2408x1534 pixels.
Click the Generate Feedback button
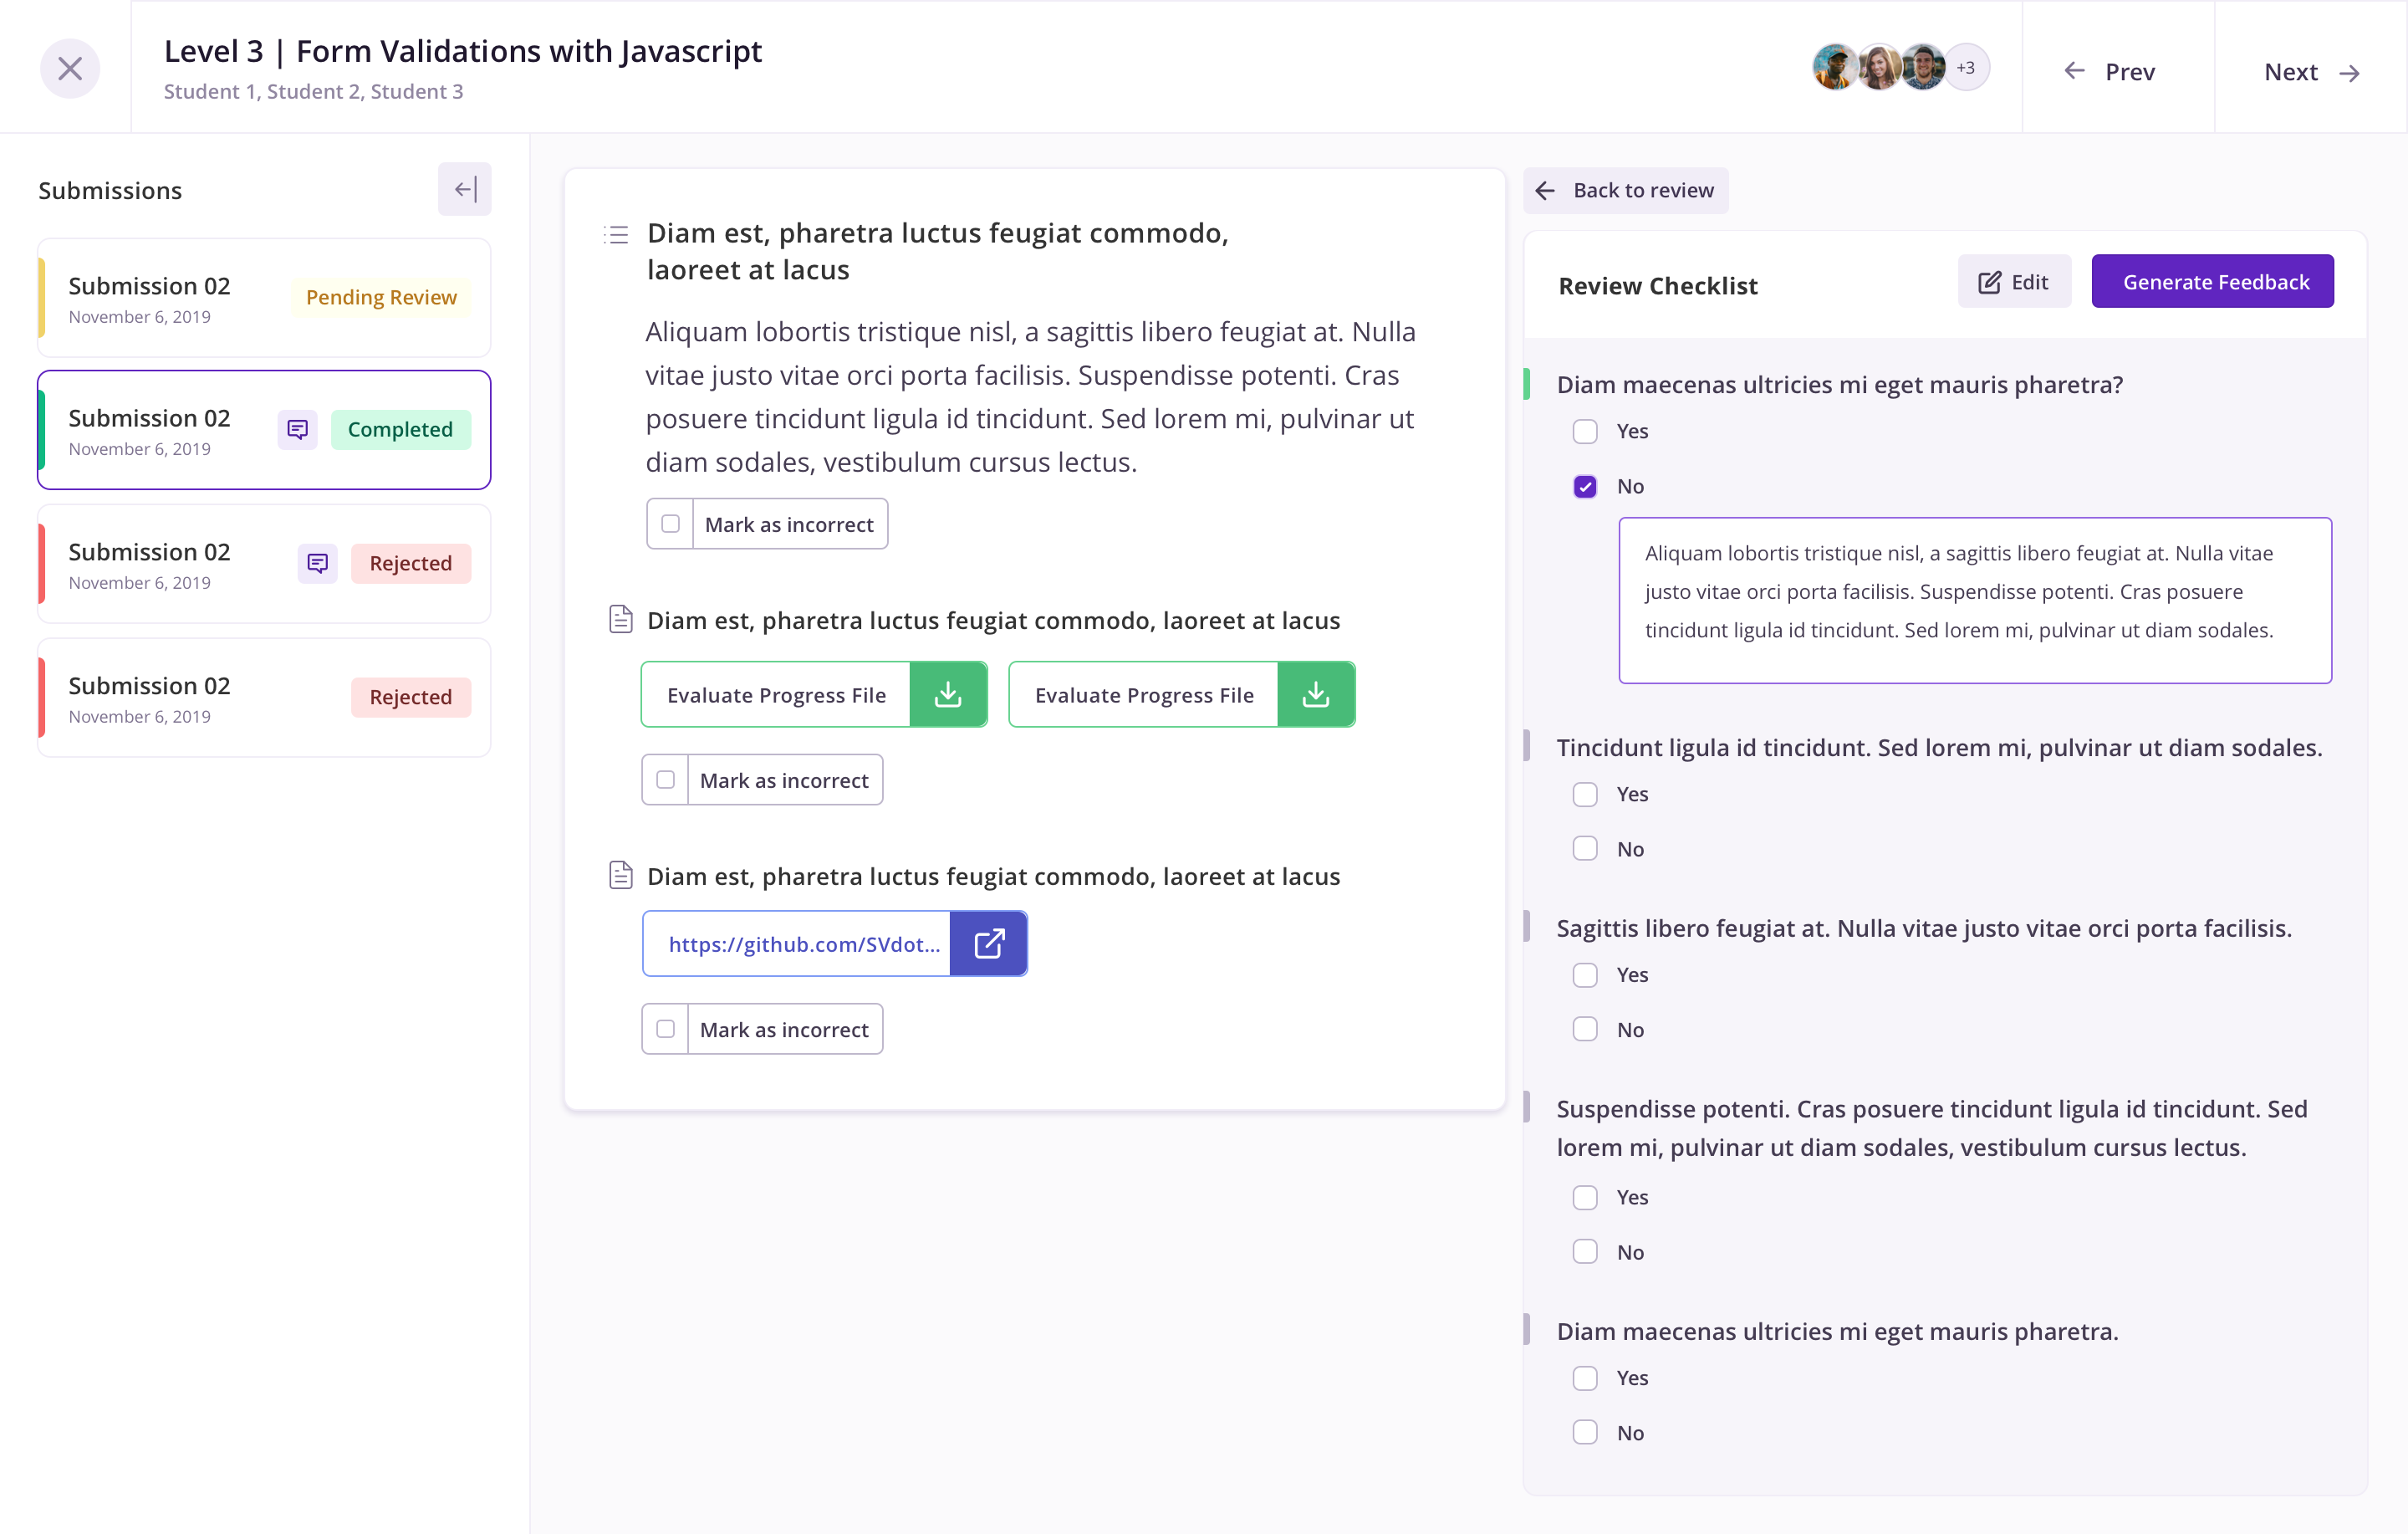[x=2212, y=281]
